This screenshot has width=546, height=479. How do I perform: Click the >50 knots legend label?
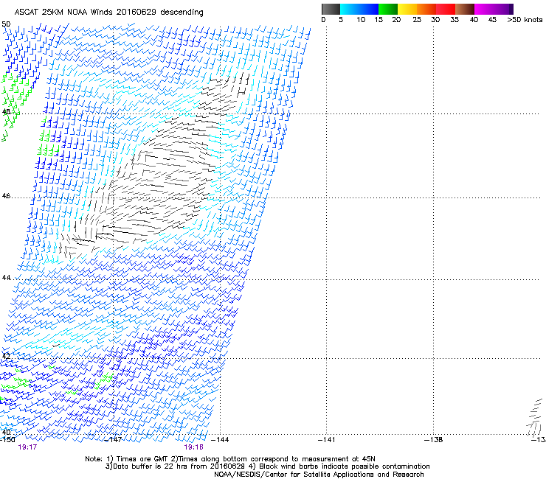point(525,20)
